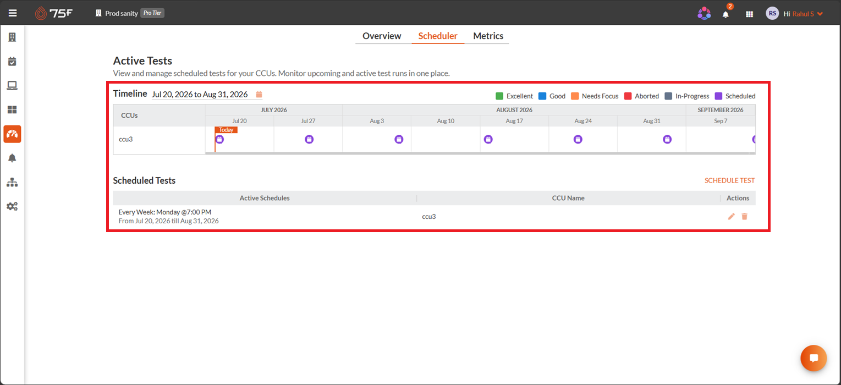Image resolution: width=841 pixels, height=385 pixels.
Task: Click the building icon beside Prod sanity
Action: click(x=98, y=13)
